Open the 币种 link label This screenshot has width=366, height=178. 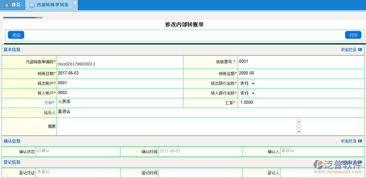(48, 103)
